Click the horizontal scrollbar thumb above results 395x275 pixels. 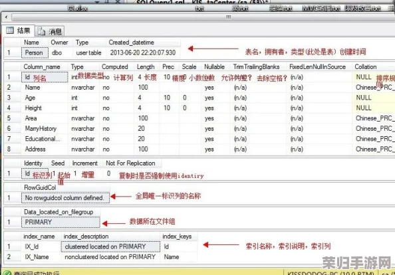click(228, 17)
